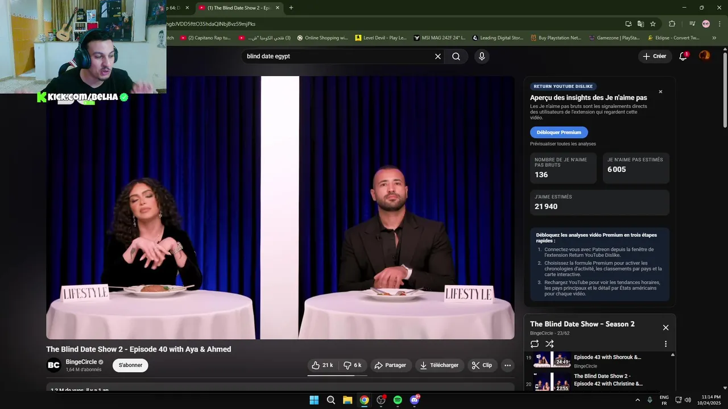Open Discord from the taskbar

[x=415, y=400]
